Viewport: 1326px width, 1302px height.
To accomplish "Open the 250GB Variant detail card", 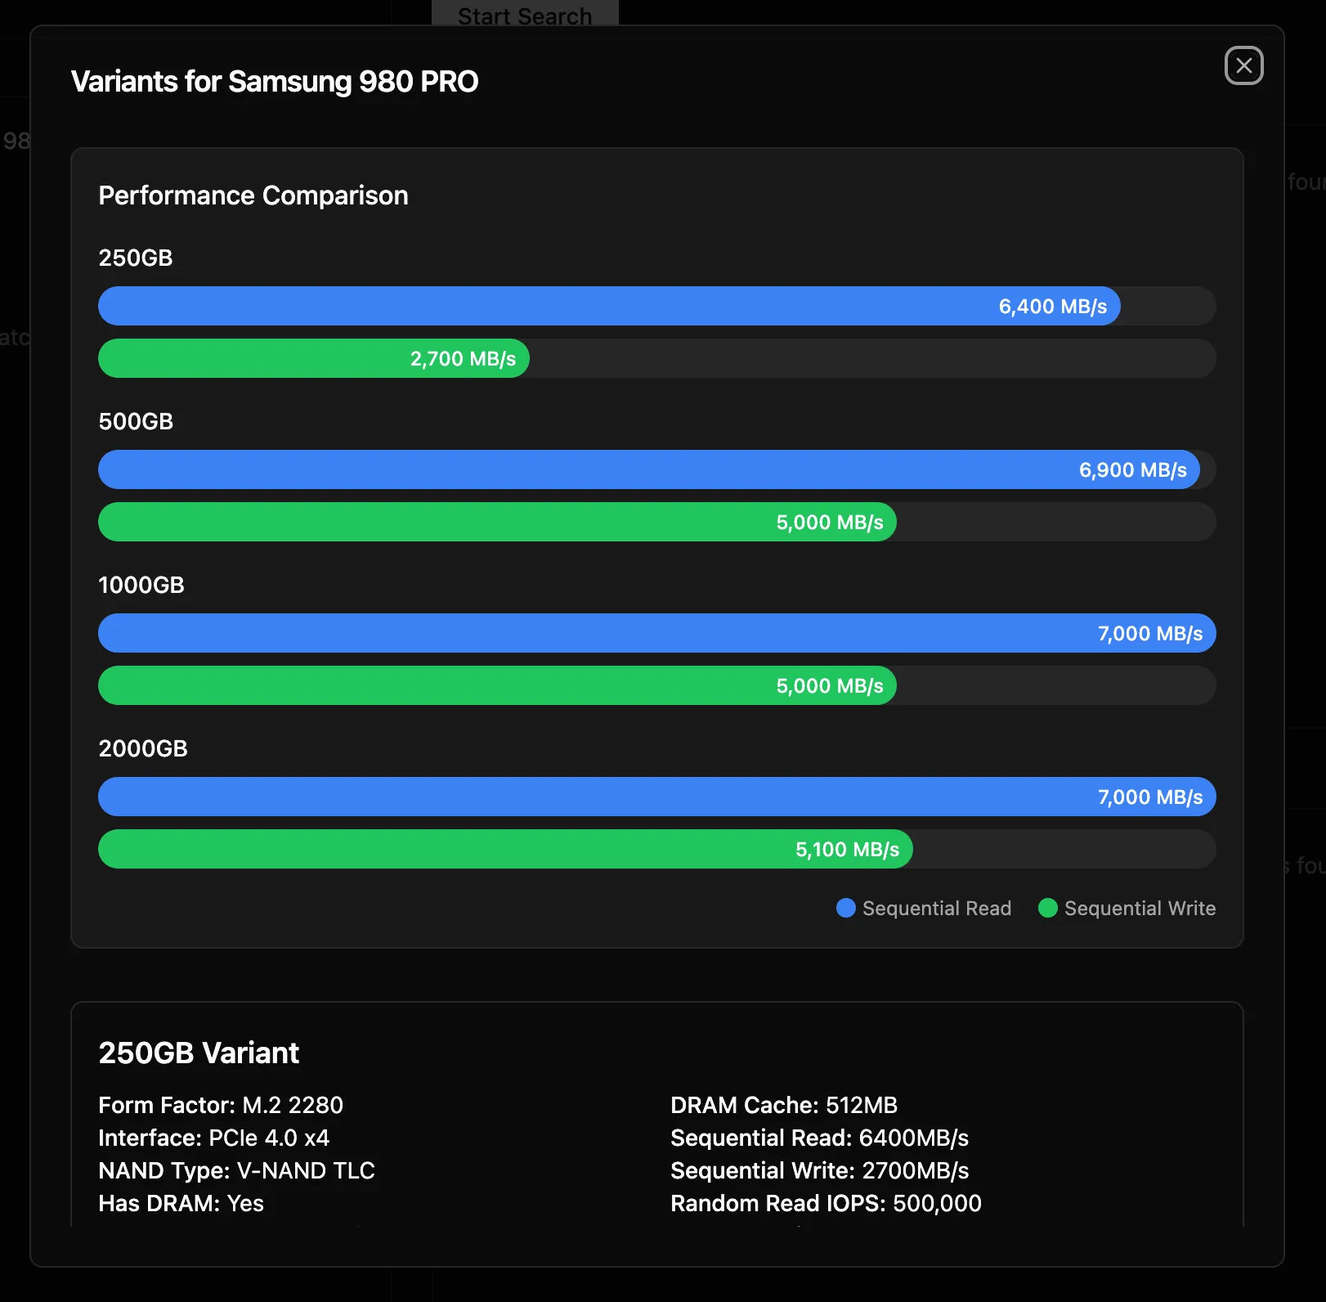I will pyautogui.click(x=198, y=1053).
